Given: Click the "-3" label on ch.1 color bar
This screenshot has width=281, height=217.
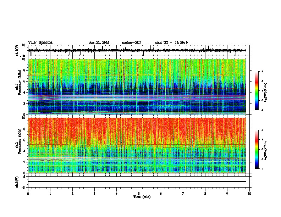Looking at the screenshot, I should tap(262, 72).
